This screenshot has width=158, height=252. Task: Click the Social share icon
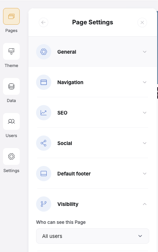[44, 143]
